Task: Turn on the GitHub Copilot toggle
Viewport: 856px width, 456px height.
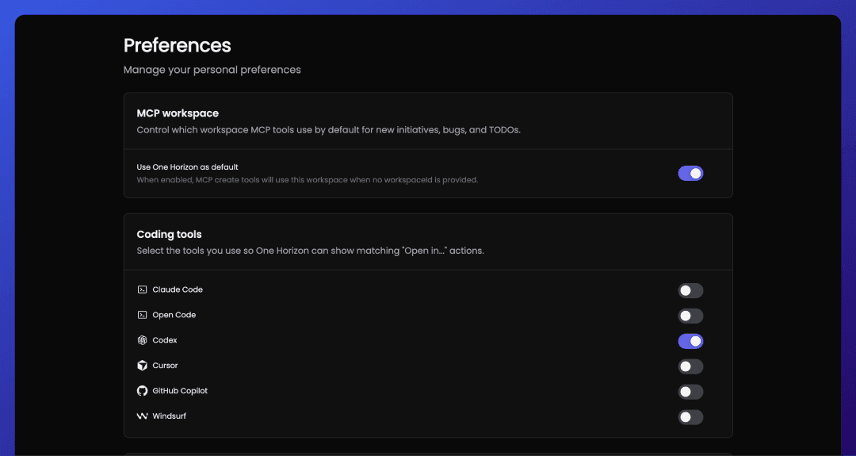Action: [690, 392]
